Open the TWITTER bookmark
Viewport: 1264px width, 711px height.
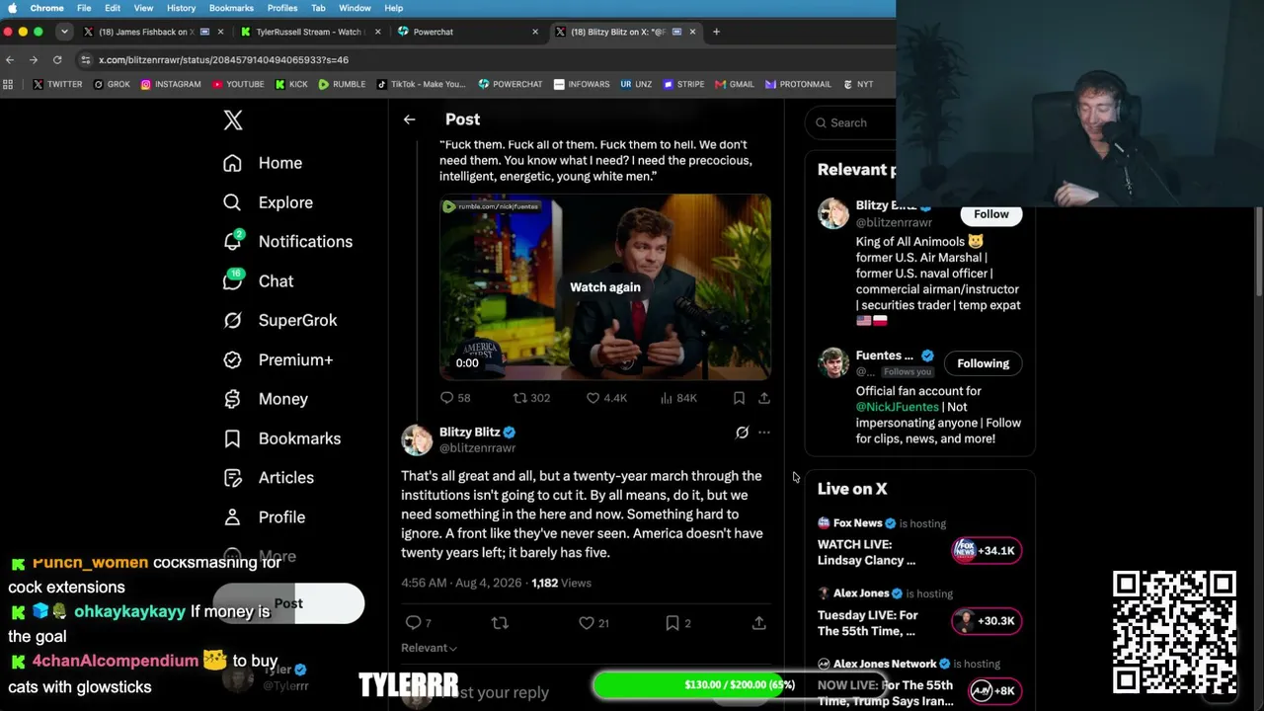(58, 84)
